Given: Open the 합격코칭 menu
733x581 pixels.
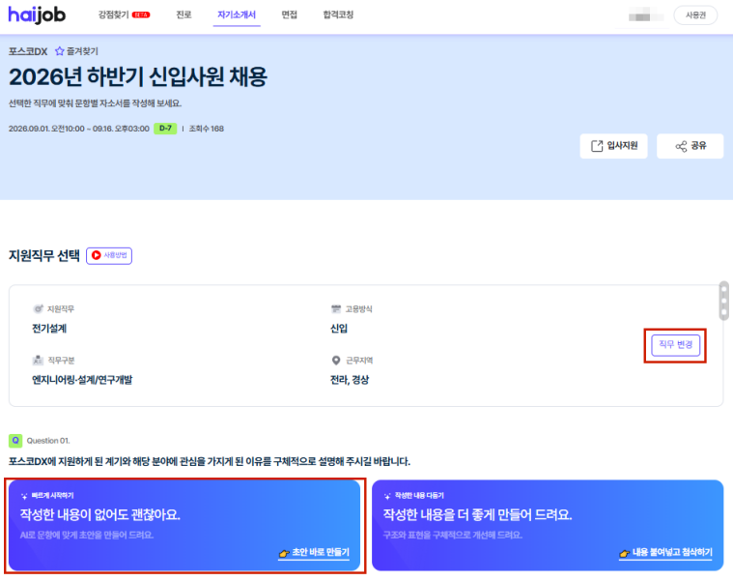Looking at the screenshot, I should (338, 15).
